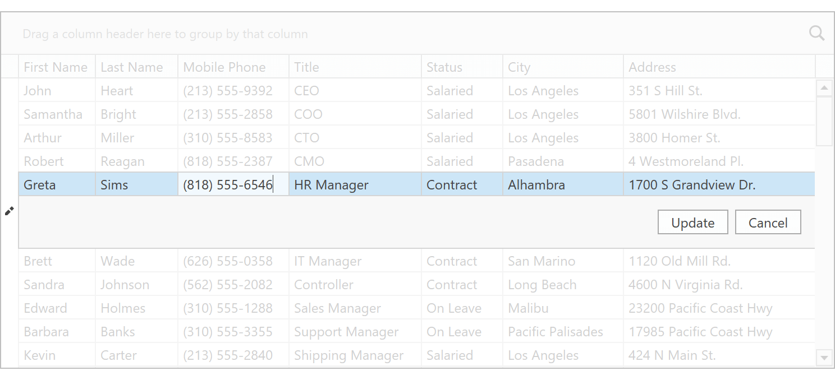Click the Status column header

pyautogui.click(x=444, y=67)
